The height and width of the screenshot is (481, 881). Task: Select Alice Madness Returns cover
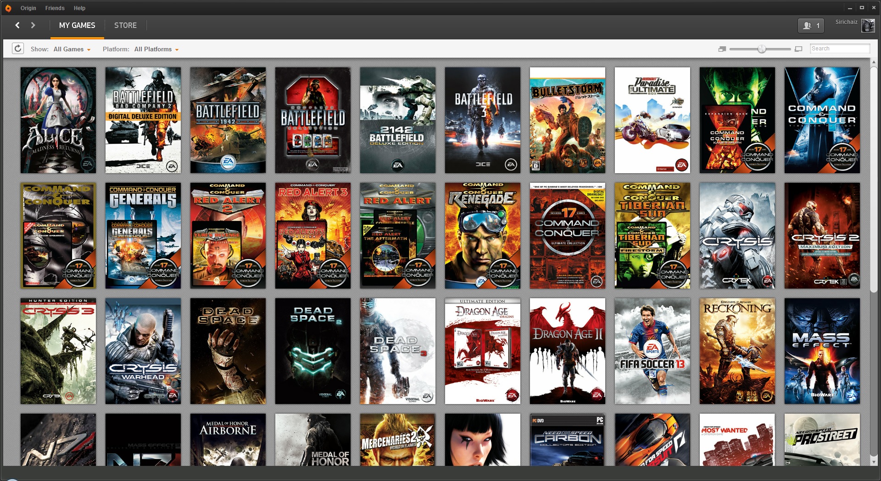[58, 120]
